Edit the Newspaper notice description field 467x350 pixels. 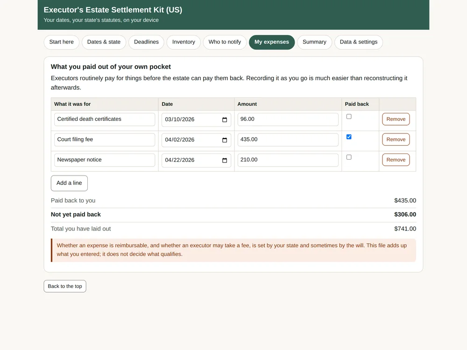tap(105, 160)
